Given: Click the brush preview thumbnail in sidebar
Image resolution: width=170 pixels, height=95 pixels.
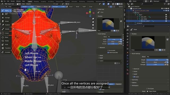Looking at the screenshot, I should coord(108,24).
